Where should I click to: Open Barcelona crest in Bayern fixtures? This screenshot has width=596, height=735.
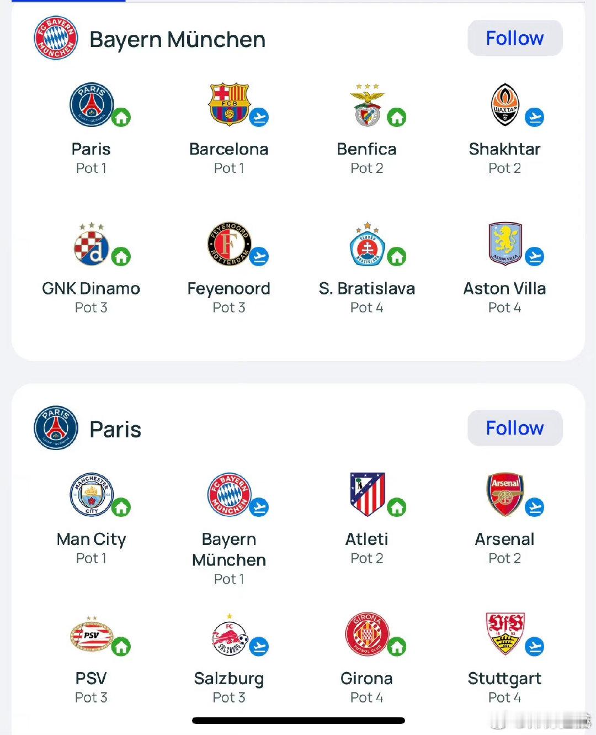229,104
